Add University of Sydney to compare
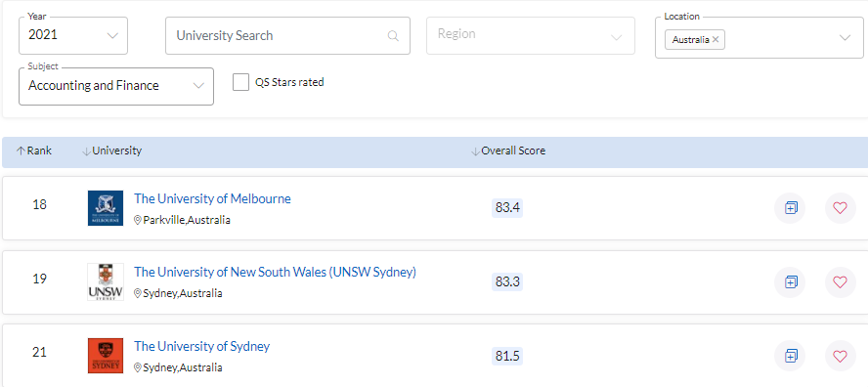Image resolution: width=868 pixels, height=387 pixels. (x=790, y=356)
